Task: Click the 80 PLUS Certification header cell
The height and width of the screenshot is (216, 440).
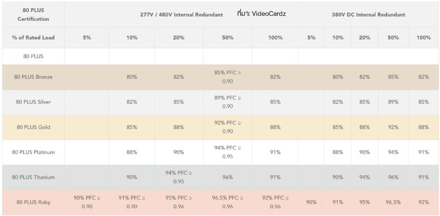Action: (x=33, y=15)
